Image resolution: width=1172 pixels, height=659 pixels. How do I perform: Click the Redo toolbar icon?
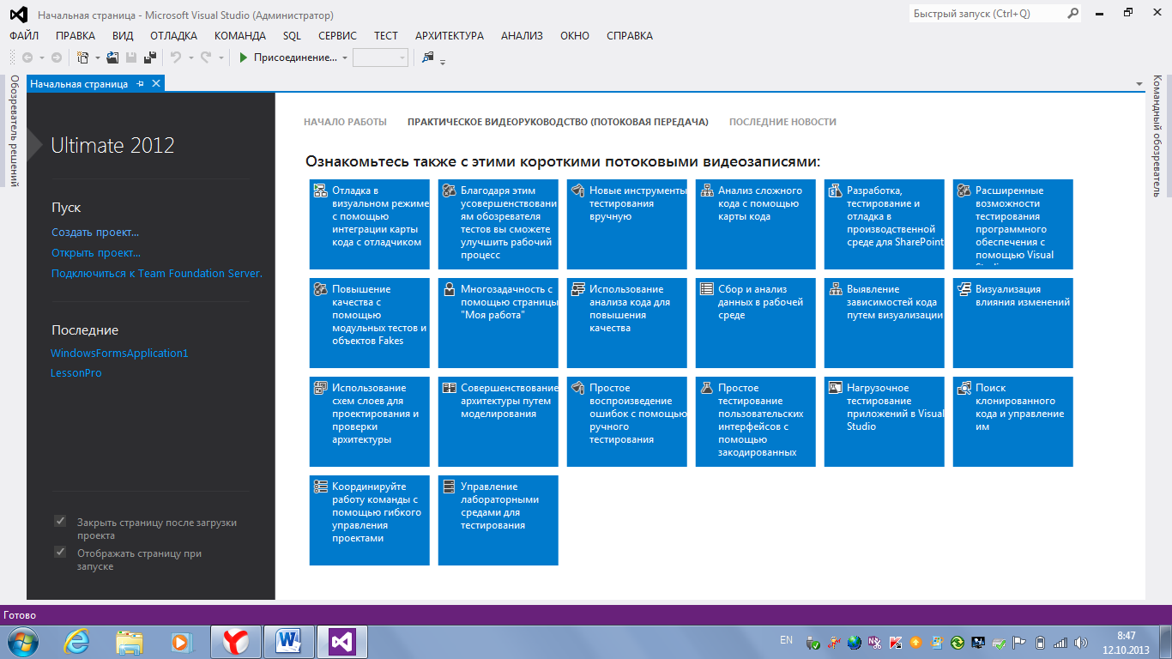pyautogui.click(x=206, y=57)
